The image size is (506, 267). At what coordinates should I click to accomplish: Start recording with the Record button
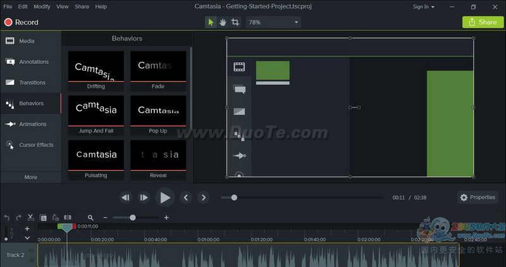tap(22, 22)
